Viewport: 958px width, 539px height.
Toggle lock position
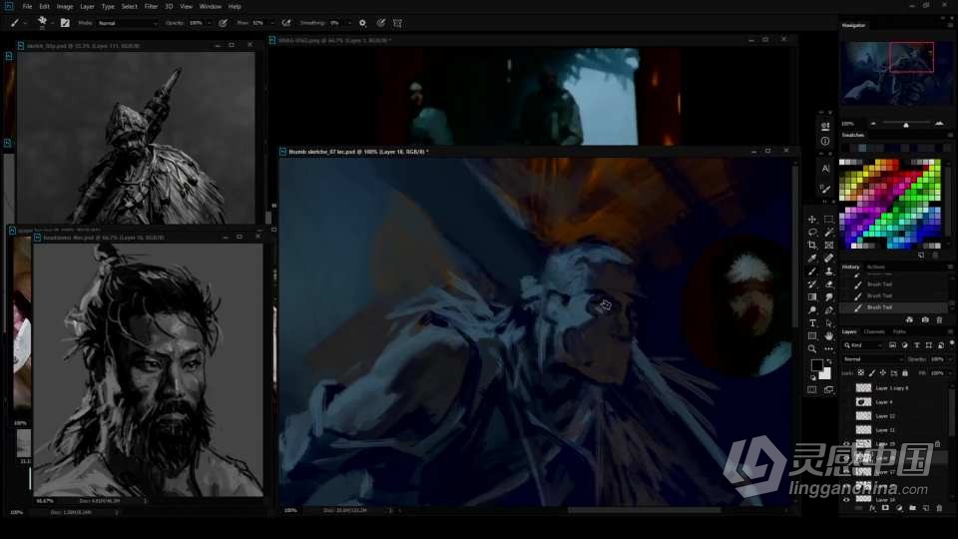pos(883,372)
